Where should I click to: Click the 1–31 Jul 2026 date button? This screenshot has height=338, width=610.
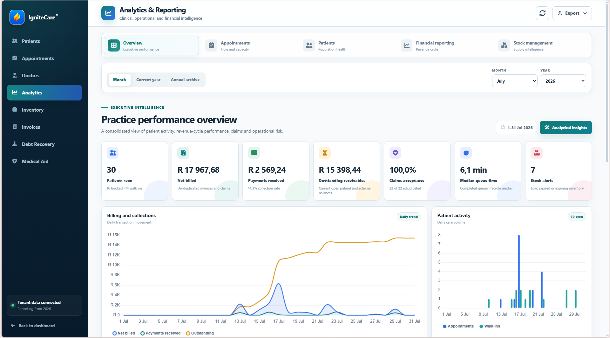[516, 128]
